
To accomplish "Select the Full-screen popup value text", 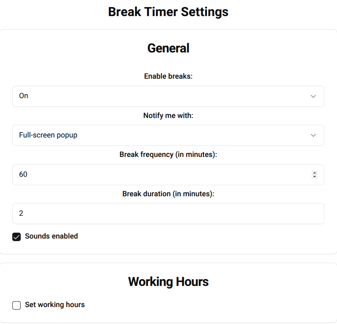I will pyautogui.click(x=48, y=135).
